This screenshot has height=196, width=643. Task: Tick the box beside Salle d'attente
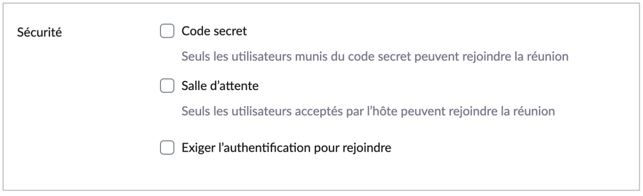[x=167, y=86]
